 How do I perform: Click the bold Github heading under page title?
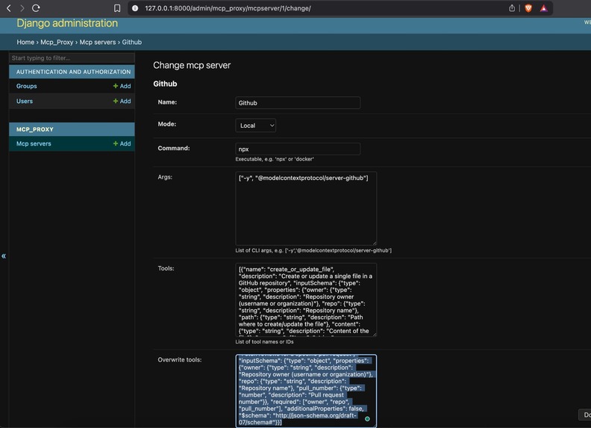[x=165, y=84]
